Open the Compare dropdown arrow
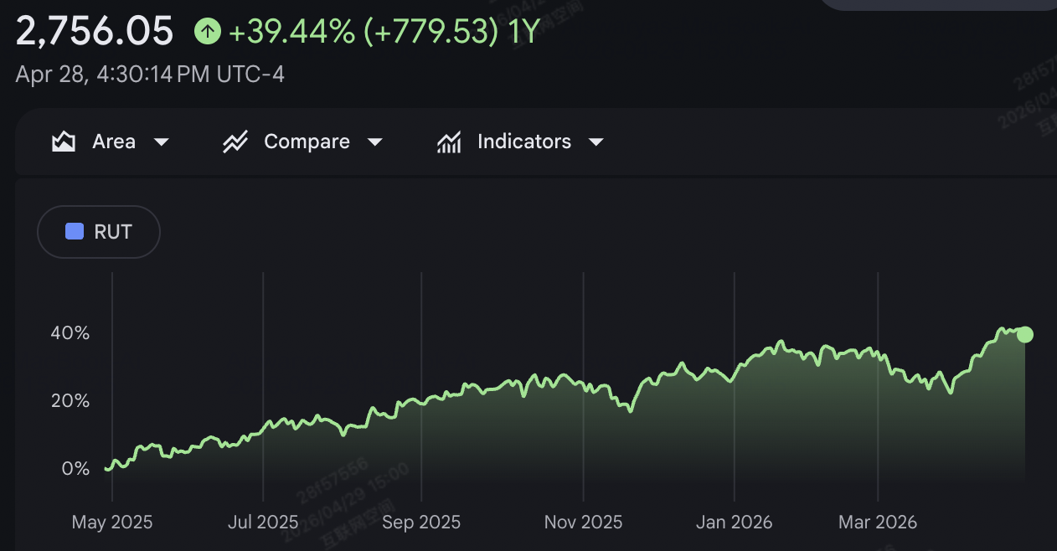 [374, 142]
